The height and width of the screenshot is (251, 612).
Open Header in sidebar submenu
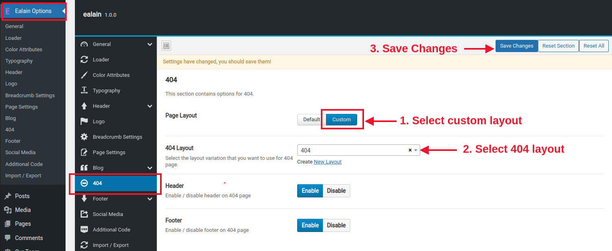pyautogui.click(x=14, y=72)
